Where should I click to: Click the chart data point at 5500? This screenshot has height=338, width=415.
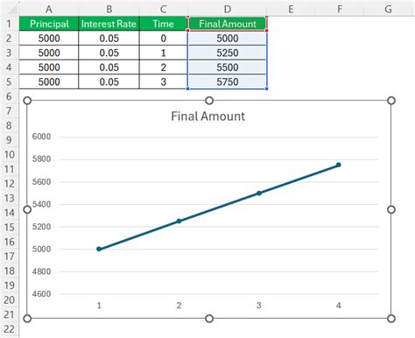[259, 193]
